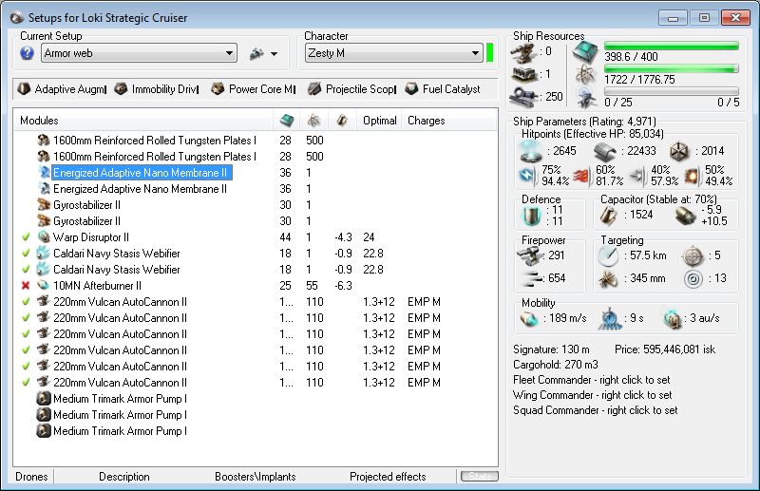Click Wing Commander right click to set
The image size is (760, 491).
592,394
